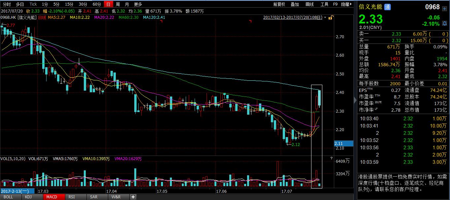This screenshot has height=200, width=450.
Task: Click the MA5:2.27 legend label
Action: 57,17
